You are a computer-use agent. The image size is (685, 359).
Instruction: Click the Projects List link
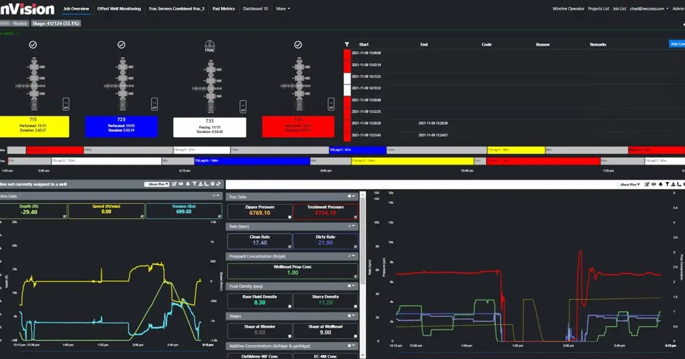coord(598,8)
